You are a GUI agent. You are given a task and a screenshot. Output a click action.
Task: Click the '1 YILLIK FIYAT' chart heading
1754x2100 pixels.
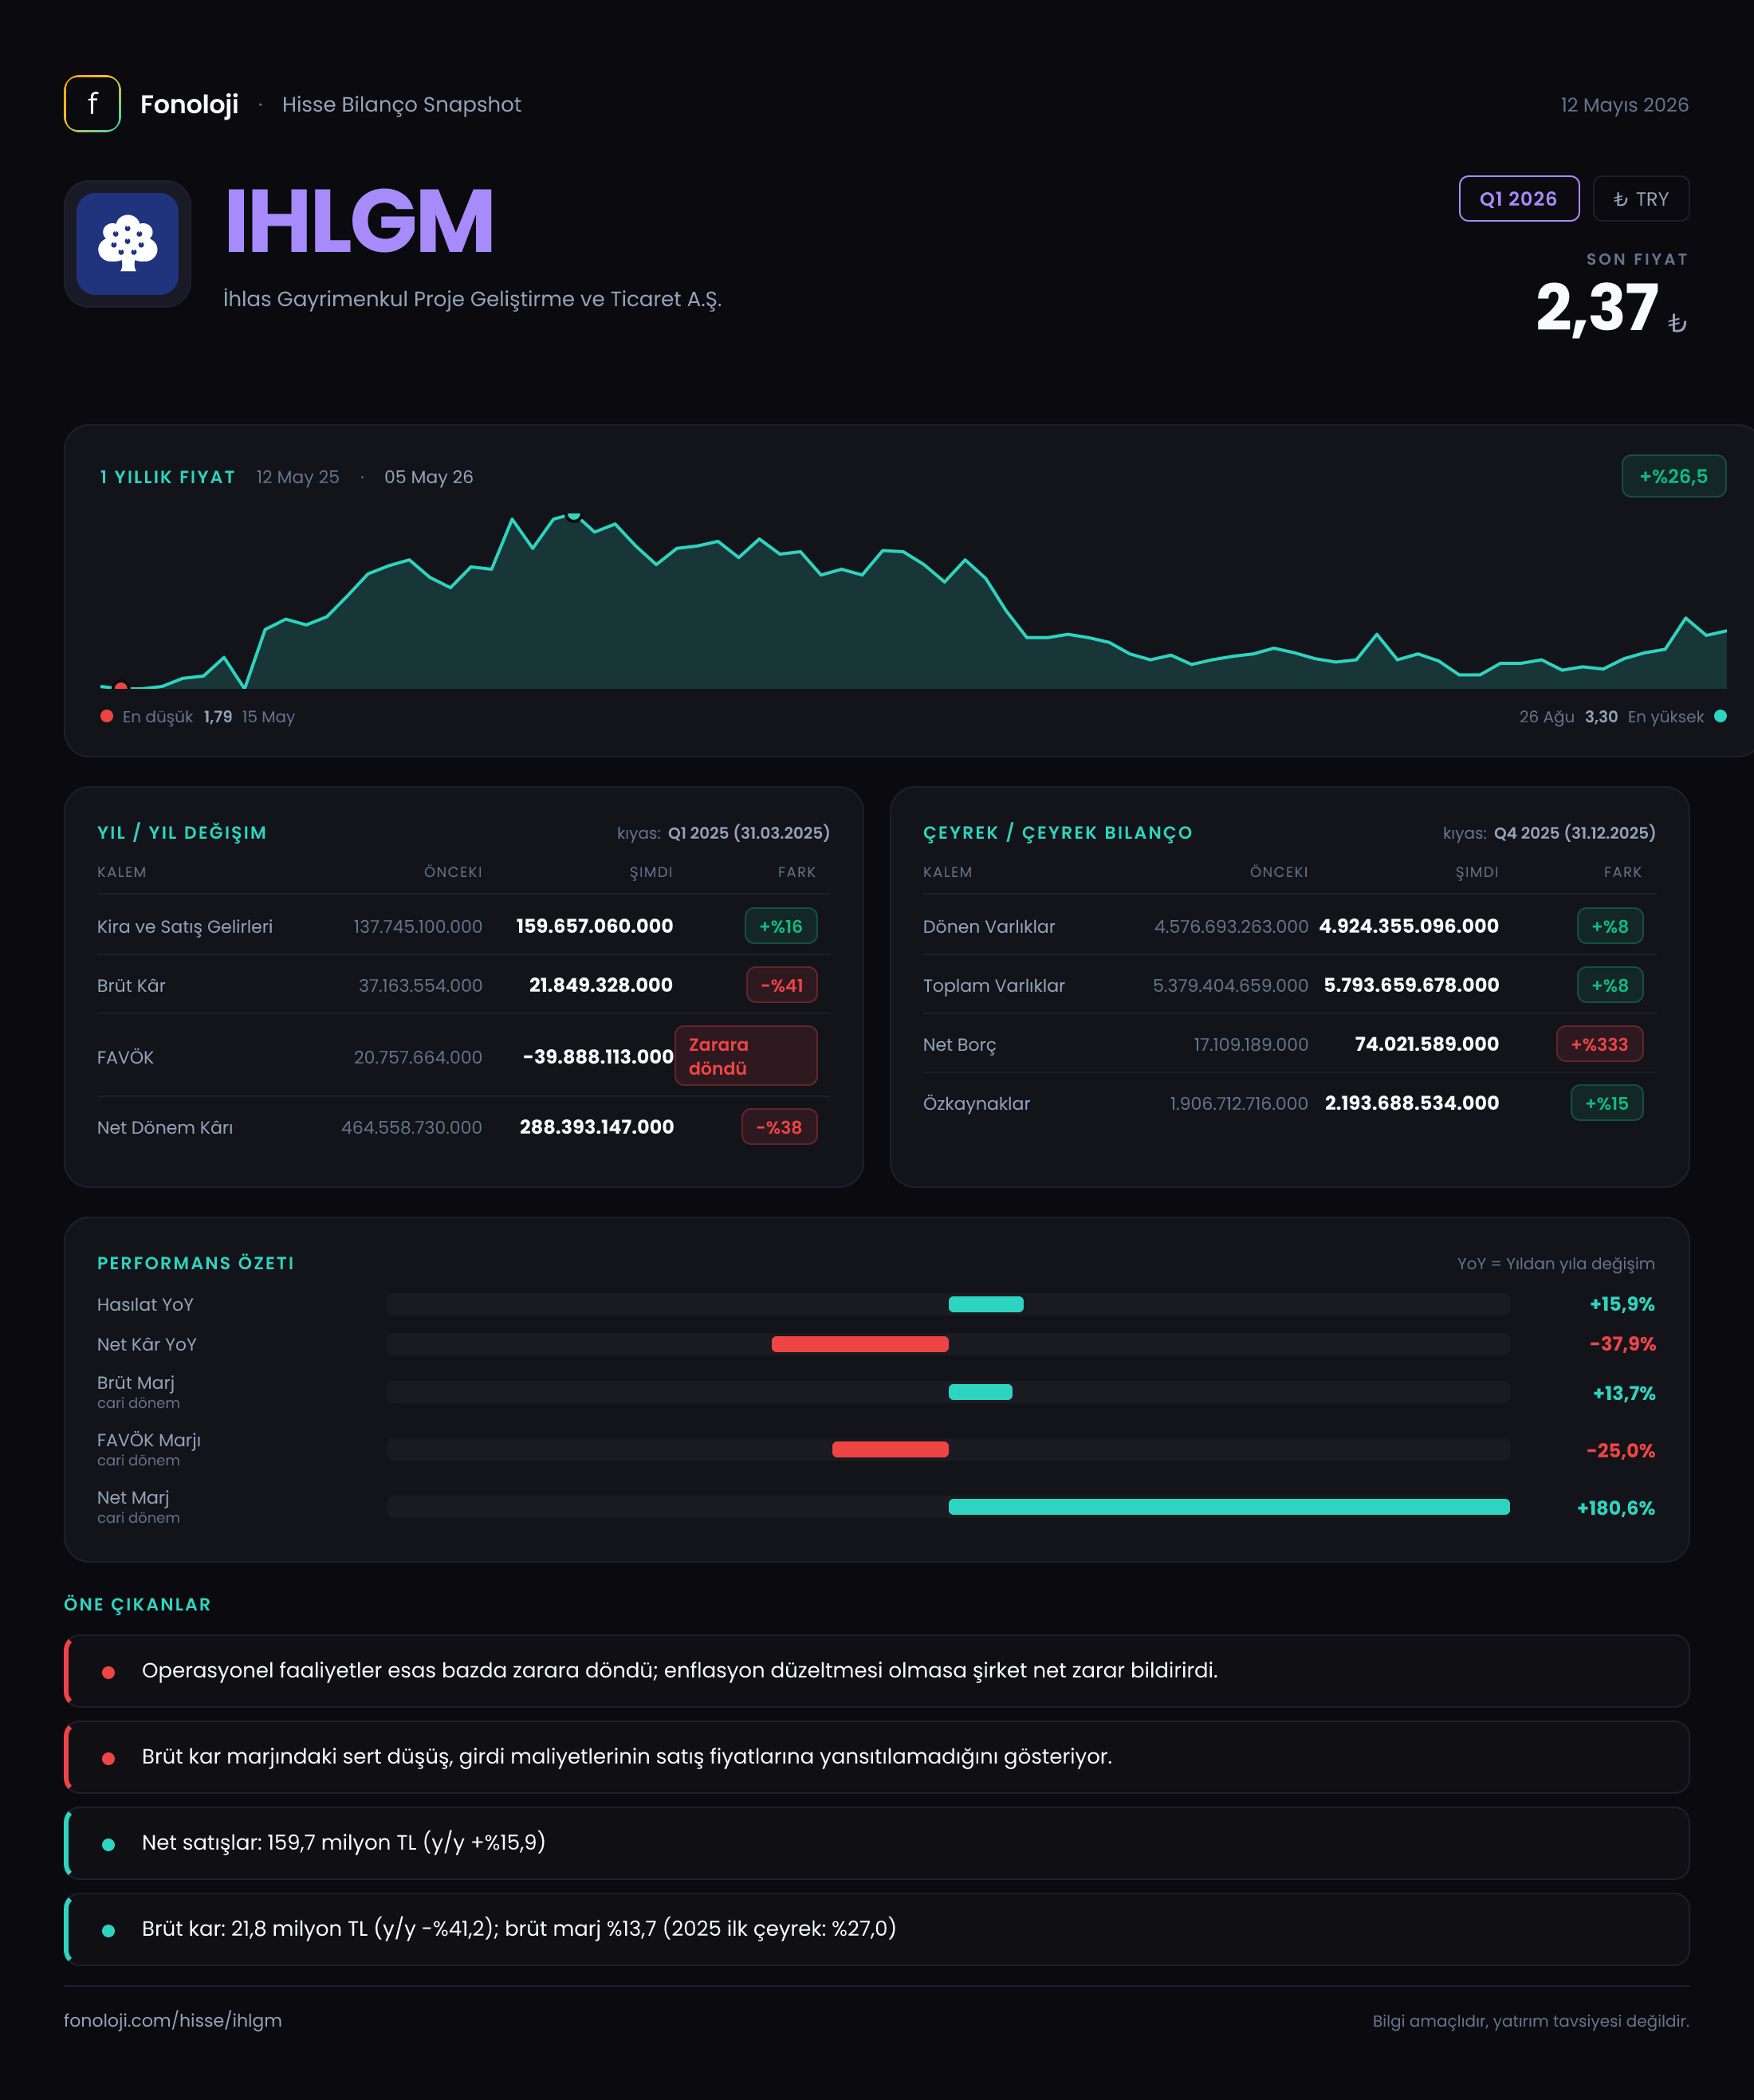(167, 477)
